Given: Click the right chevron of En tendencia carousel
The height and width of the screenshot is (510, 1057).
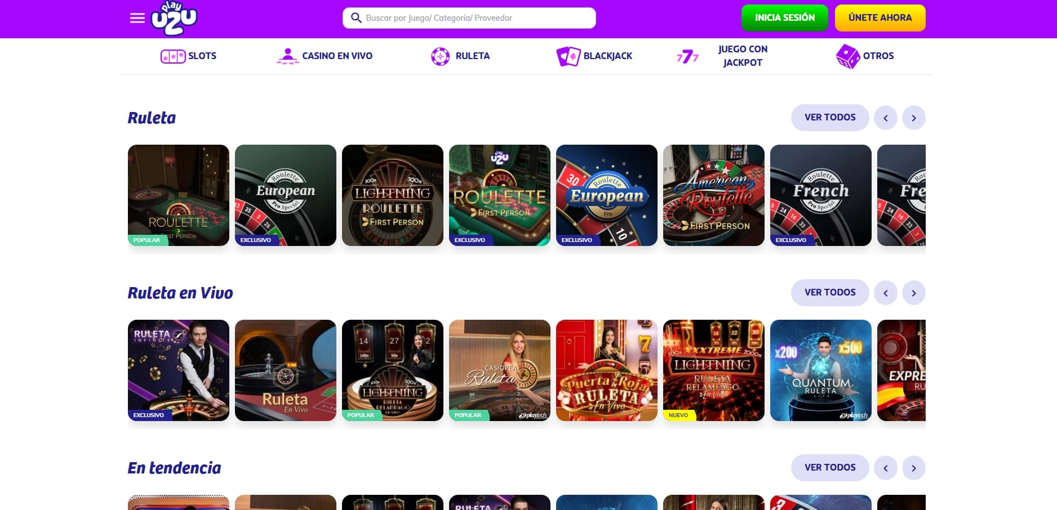Looking at the screenshot, I should 914,467.
